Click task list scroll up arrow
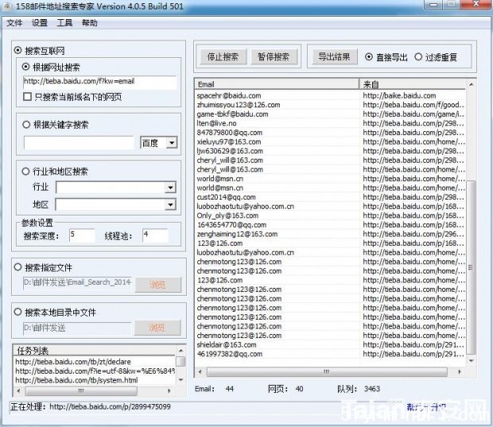493x427 pixels. click(x=181, y=350)
